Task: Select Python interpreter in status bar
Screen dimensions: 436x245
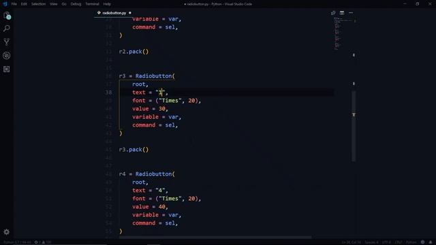Action: pyautogui.click(x=17, y=242)
